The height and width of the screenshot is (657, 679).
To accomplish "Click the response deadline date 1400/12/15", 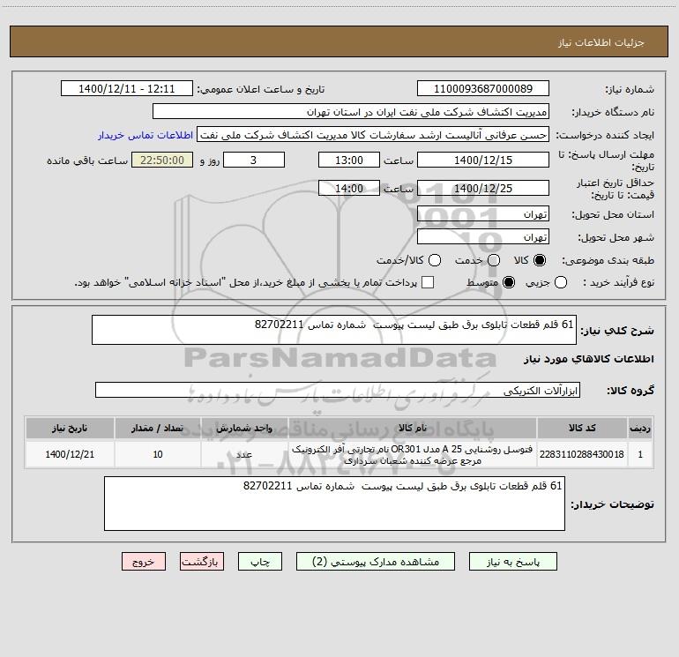I will 483,161.
